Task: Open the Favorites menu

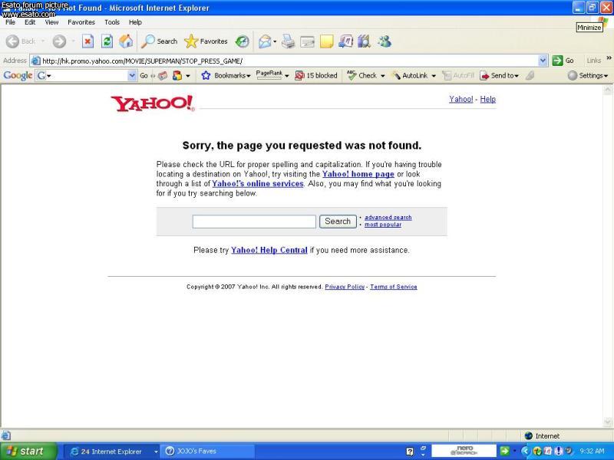Action: [81, 22]
